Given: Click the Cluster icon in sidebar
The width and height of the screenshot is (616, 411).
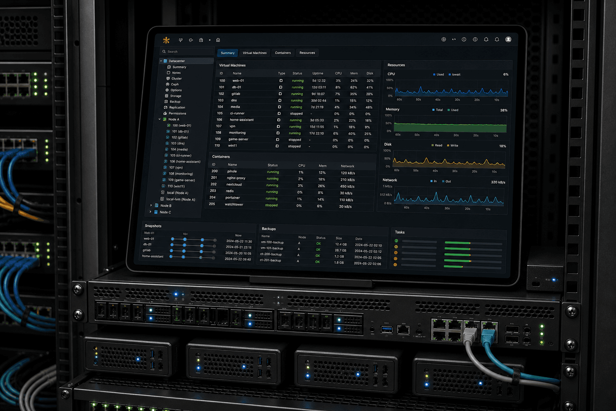Looking at the screenshot, I should pos(168,79).
